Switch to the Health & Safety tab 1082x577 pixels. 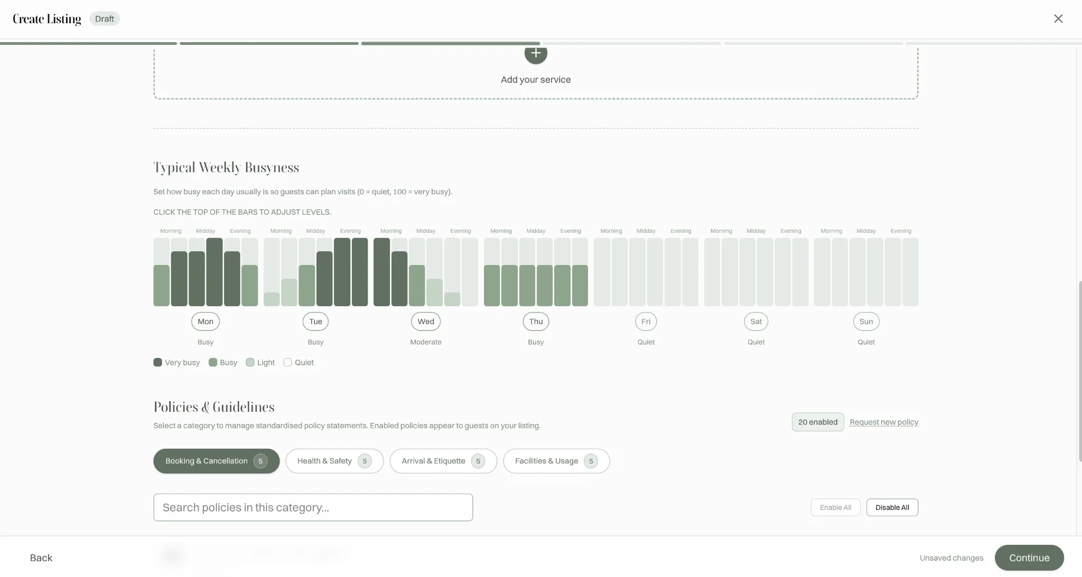click(334, 461)
